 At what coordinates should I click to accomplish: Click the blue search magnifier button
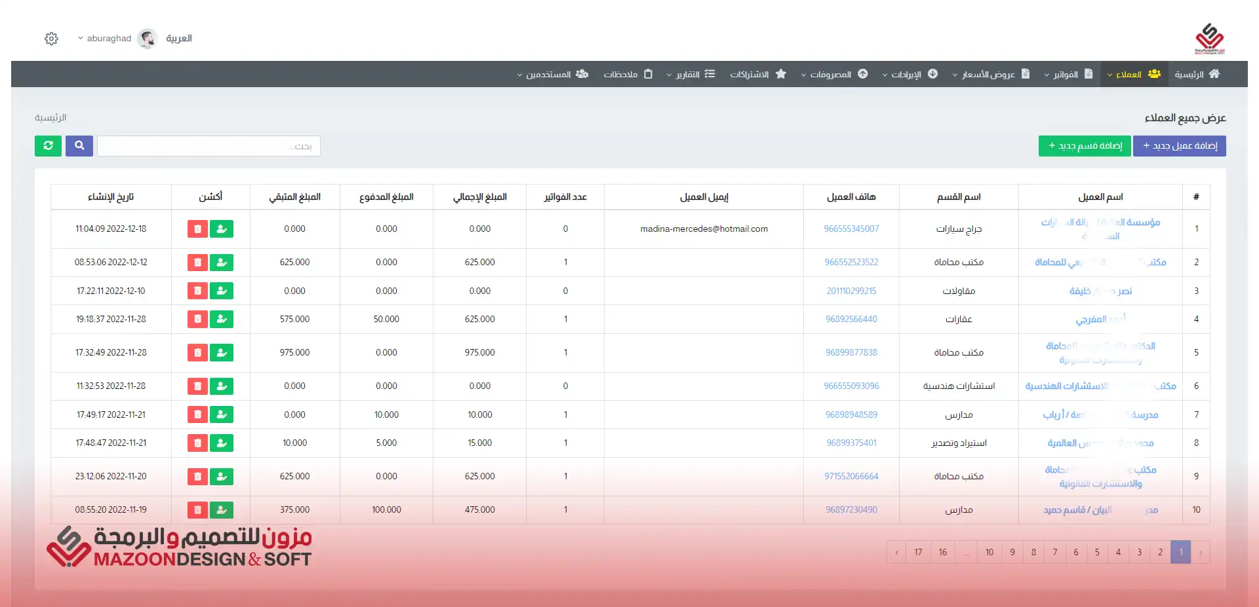(79, 145)
